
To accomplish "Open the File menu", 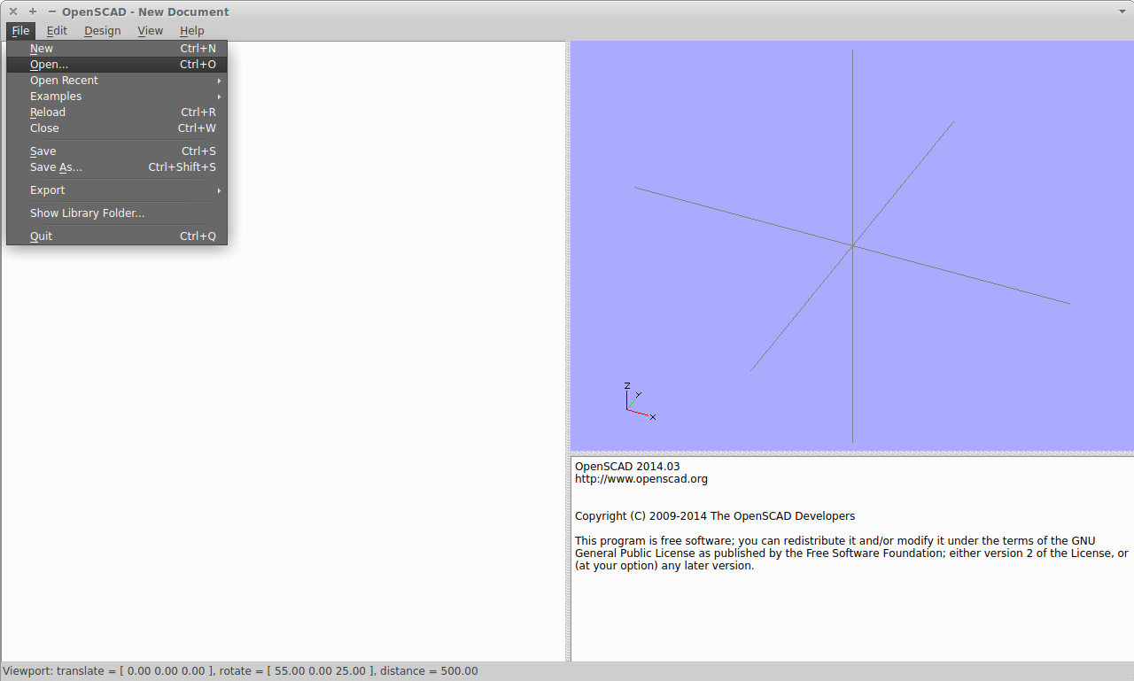I will pyautogui.click(x=20, y=30).
